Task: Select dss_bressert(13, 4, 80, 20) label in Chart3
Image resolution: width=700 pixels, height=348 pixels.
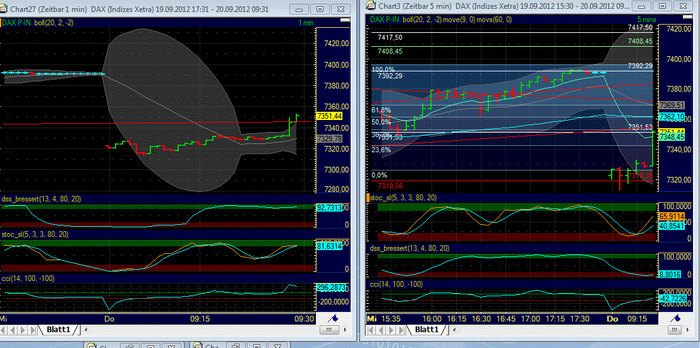Action: 410,248
